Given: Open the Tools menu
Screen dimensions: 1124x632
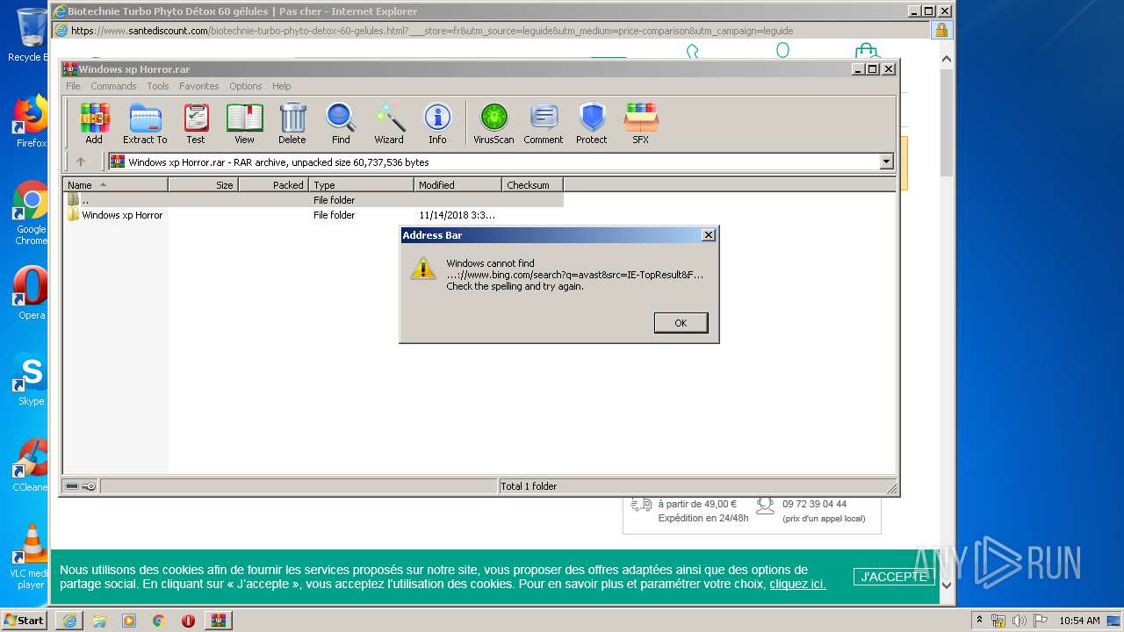Looking at the screenshot, I should click(x=158, y=86).
